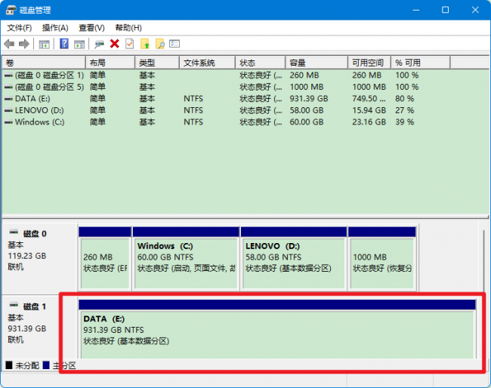Show or hide the console tree icon
491x388 pixels.
coord(44,44)
